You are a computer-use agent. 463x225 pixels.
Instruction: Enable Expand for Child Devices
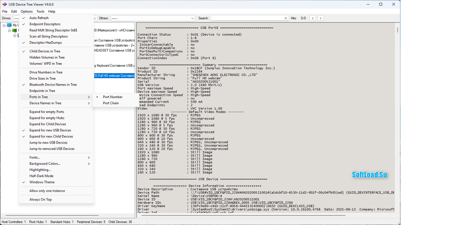point(56,124)
